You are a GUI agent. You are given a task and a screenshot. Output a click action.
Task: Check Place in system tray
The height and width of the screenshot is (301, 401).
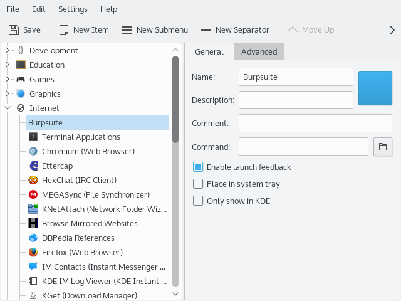198,184
